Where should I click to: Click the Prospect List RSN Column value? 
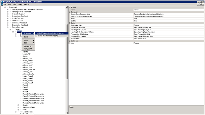pos(168,34)
